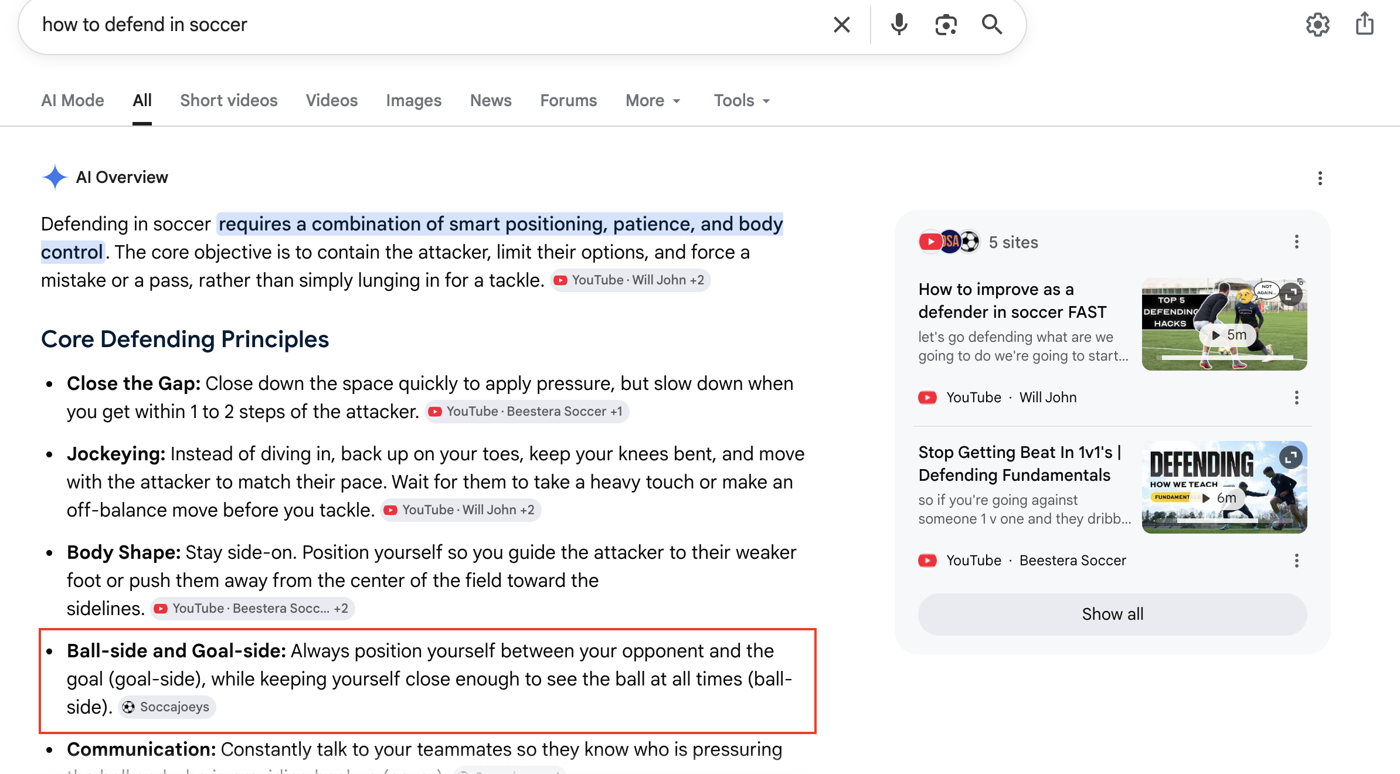The width and height of the screenshot is (1400, 774).
Task: Open the Forums tab
Action: coord(569,101)
